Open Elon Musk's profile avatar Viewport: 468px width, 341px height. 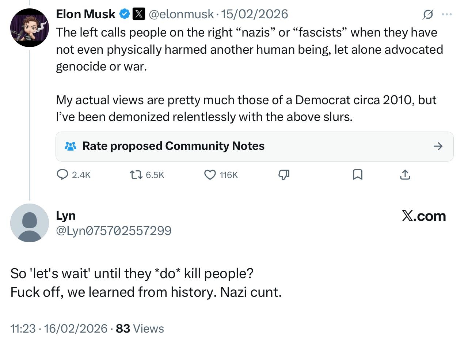point(30,28)
